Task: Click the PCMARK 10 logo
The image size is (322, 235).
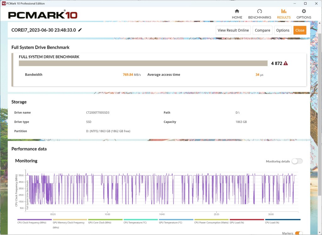Action: tap(43, 15)
